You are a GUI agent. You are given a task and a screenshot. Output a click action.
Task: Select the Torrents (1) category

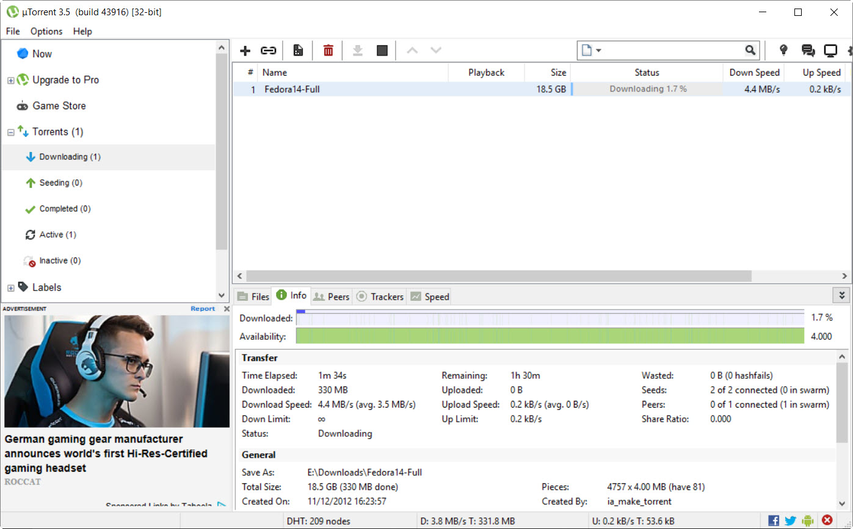57,132
